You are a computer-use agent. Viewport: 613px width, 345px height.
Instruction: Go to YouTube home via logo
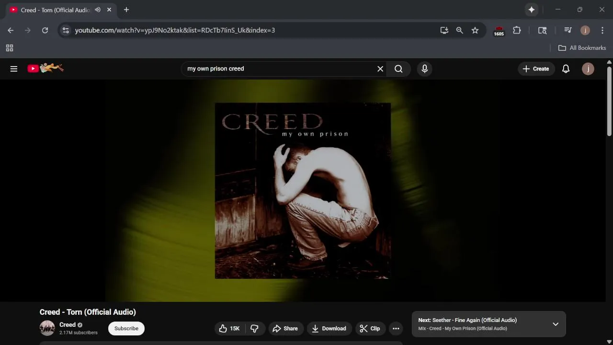point(45,69)
